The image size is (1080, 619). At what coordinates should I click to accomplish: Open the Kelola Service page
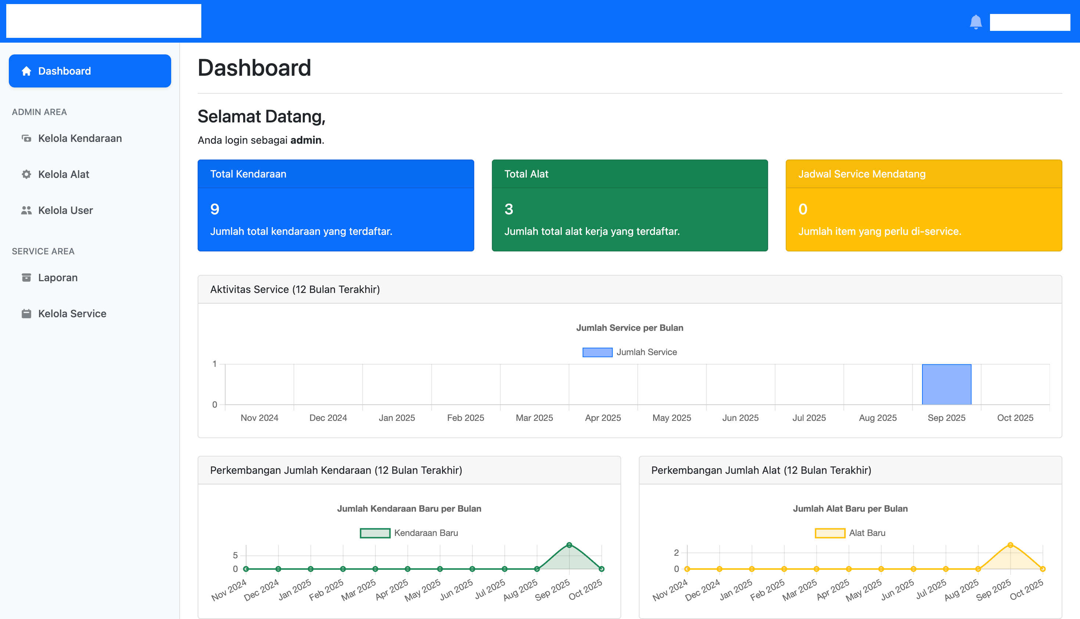[x=72, y=314]
